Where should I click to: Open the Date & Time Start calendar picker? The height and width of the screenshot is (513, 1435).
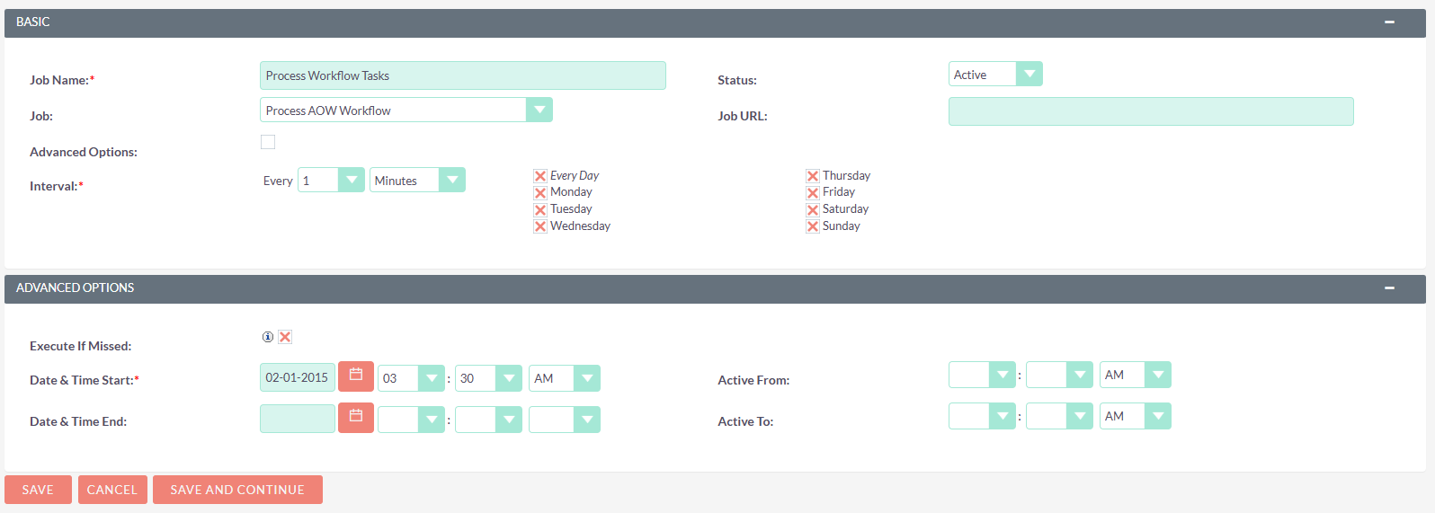(355, 376)
